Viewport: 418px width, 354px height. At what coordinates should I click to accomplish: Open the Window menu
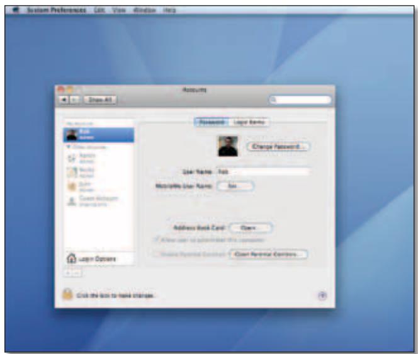(144, 10)
